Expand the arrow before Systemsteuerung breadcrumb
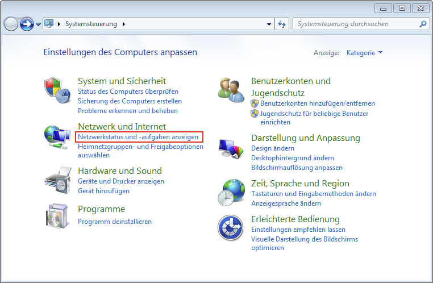This screenshot has width=433, height=283. [59, 24]
